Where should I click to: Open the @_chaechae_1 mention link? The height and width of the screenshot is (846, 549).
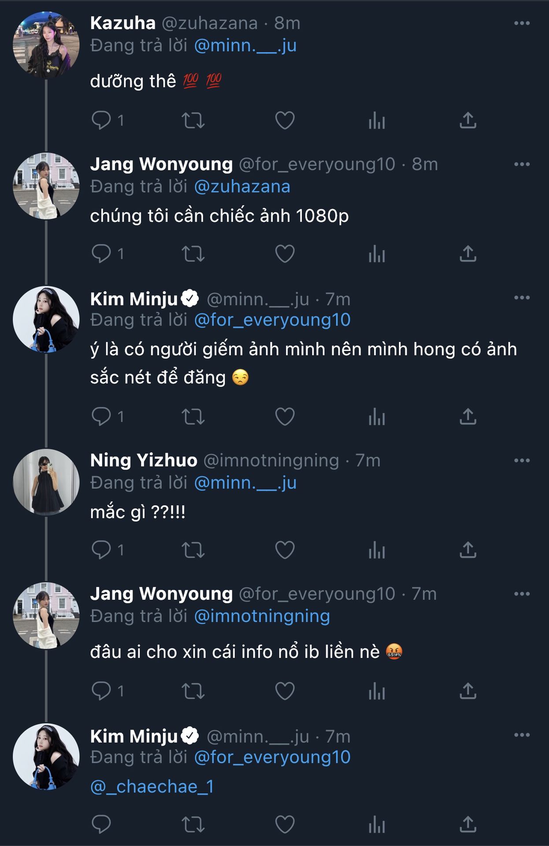tap(152, 787)
